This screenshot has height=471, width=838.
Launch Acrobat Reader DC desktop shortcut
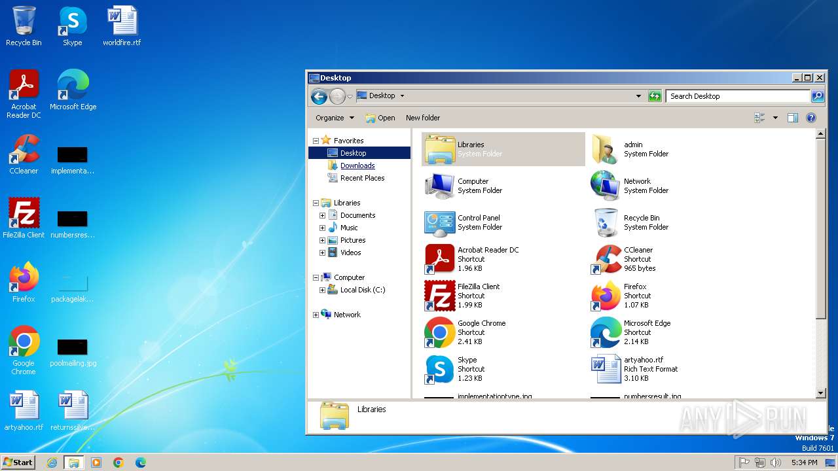(24, 94)
